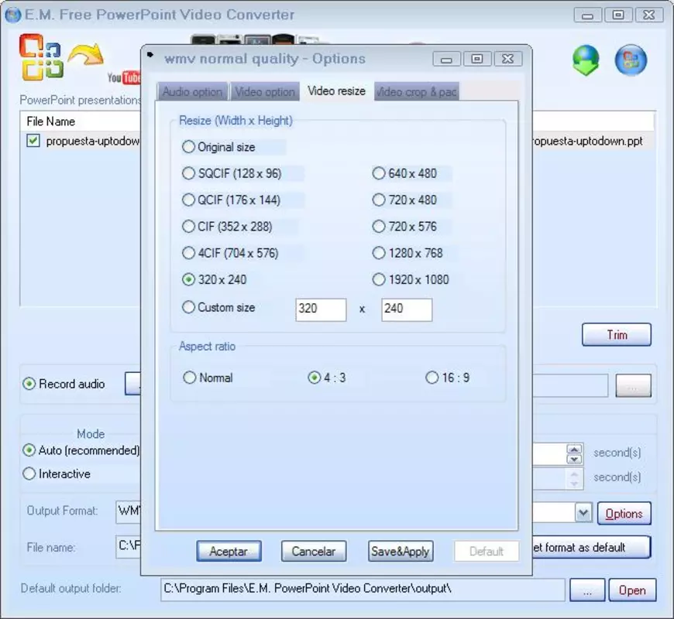This screenshot has width=674, height=619.
Task: Click the yellow conversion arrow icon
Action: [87, 54]
